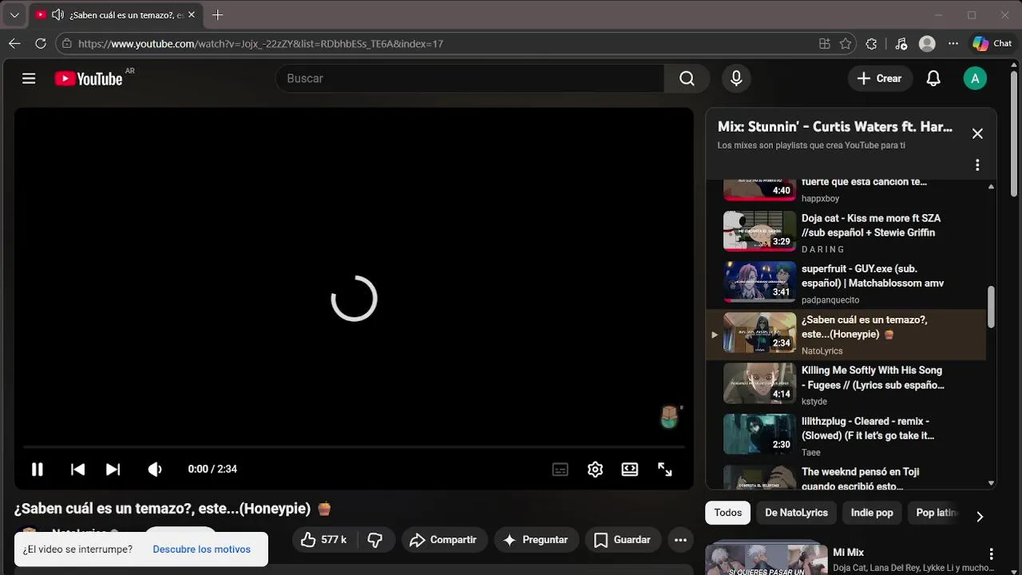Enter full screen mode

(665, 470)
